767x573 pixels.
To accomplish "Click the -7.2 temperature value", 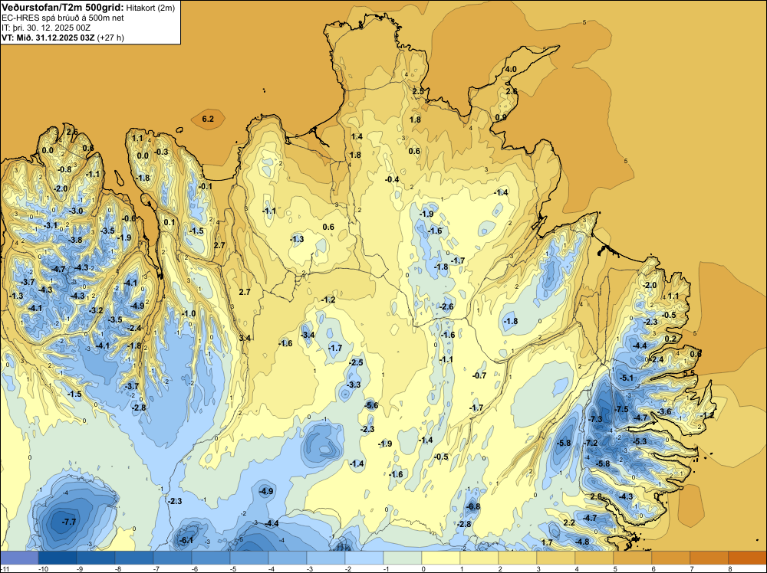I will pyautogui.click(x=591, y=443).
